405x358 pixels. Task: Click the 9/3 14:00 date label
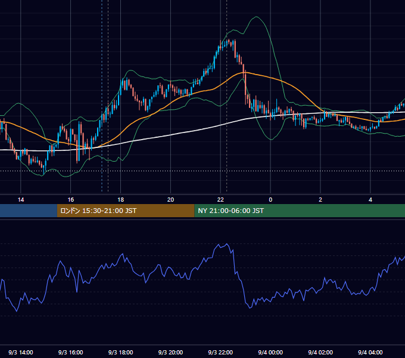click(21, 352)
